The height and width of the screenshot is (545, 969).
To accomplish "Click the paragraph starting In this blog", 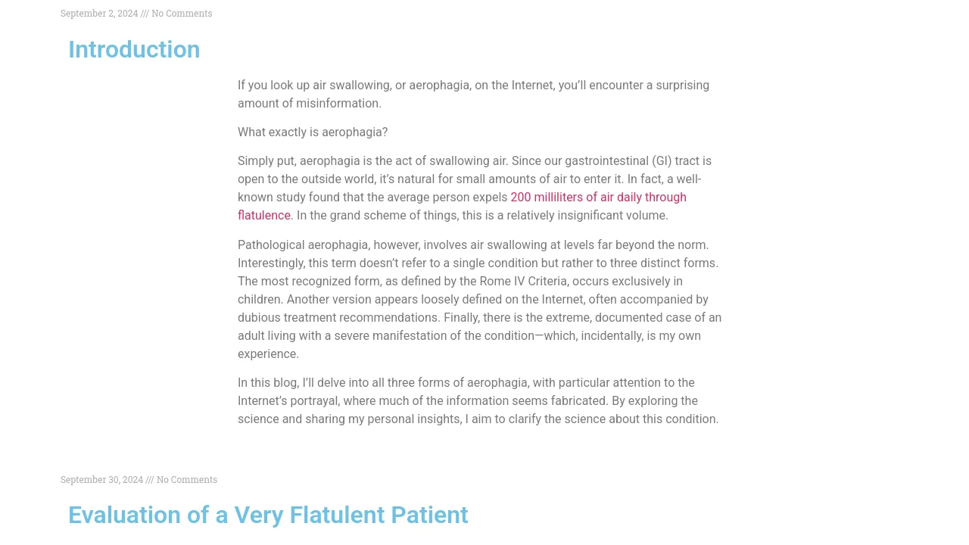I will [478, 401].
